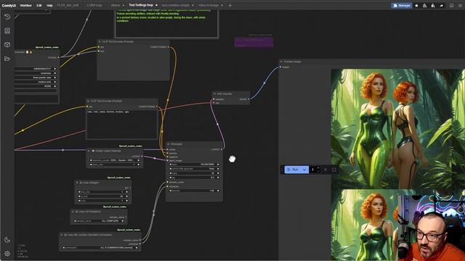Click the star icon beside Manager
Screen dimensions: 465x261
pos(416,5)
